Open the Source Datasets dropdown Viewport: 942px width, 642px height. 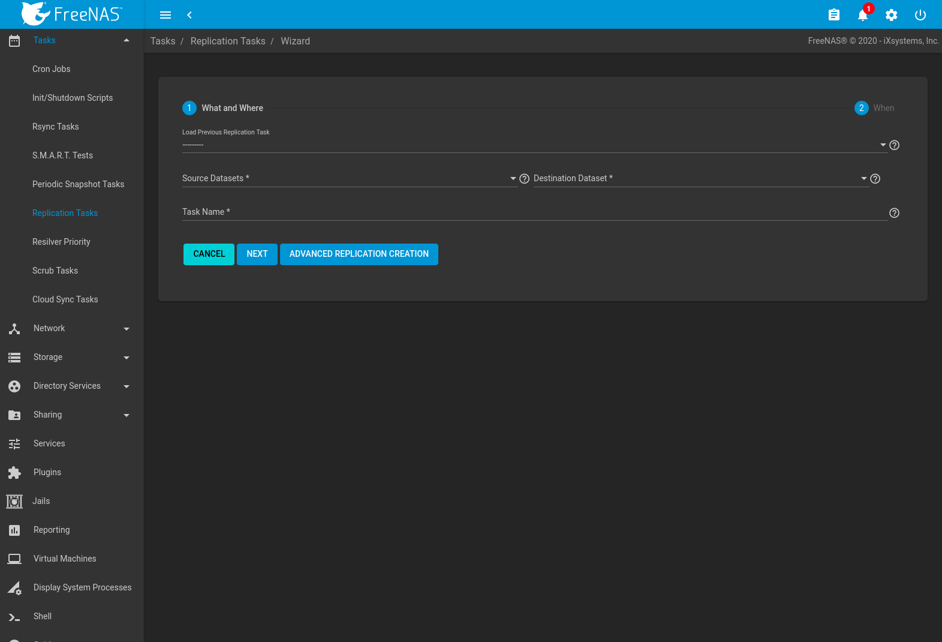(x=349, y=179)
